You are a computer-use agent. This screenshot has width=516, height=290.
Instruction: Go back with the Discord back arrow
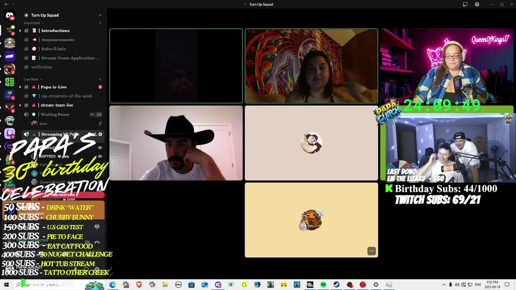[6, 4]
